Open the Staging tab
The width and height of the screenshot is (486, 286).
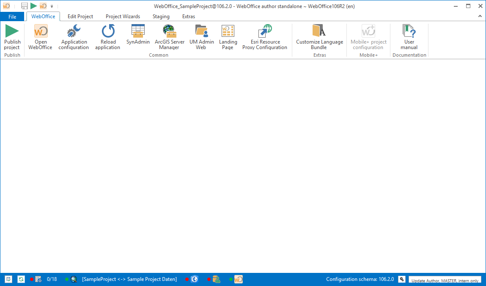161,16
